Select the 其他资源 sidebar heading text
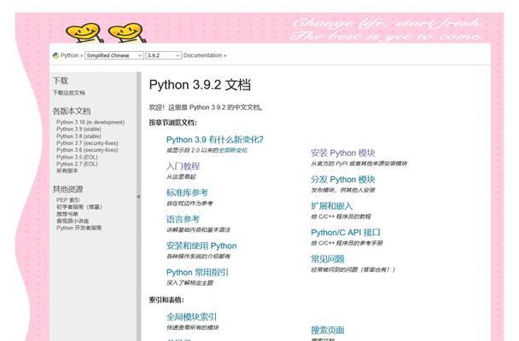 tap(67, 189)
